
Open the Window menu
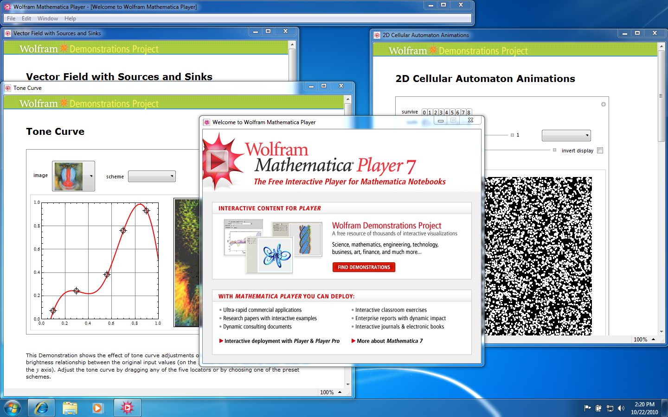tap(48, 19)
